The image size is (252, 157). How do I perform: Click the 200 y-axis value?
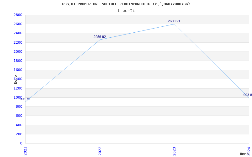19,134
